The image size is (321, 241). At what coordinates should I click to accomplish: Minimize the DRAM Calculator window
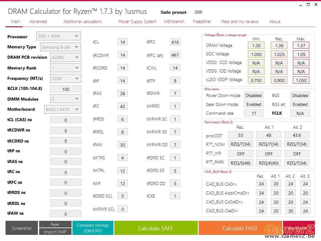(301, 5)
